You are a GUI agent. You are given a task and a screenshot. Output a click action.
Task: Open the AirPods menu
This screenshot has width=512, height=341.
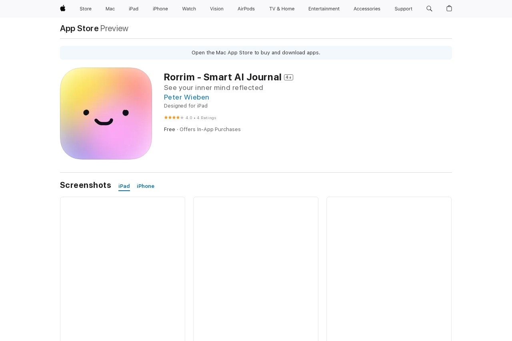[x=246, y=9]
